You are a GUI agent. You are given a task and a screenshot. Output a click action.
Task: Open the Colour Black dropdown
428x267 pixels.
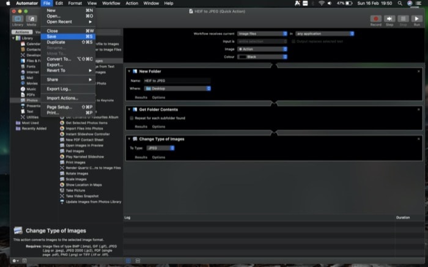coord(262,57)
